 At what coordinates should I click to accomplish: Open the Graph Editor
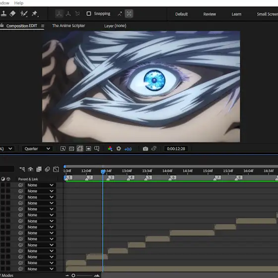tap(56, 169)
